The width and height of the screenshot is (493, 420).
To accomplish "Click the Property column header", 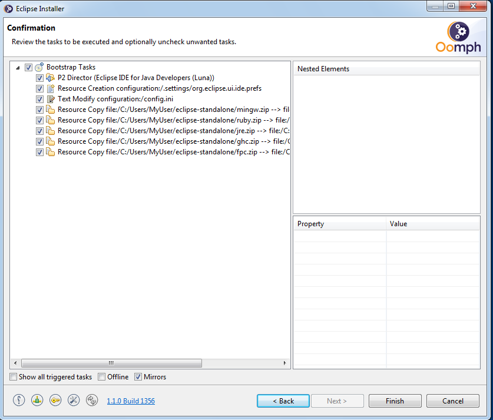I will point(340,224).
